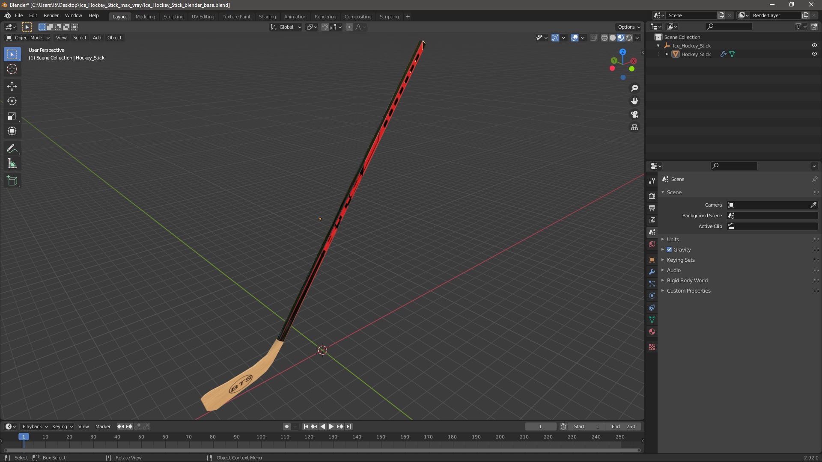Select the Move tool in toolbar
The width and height of the screenshot is (822, 462).
12,86
